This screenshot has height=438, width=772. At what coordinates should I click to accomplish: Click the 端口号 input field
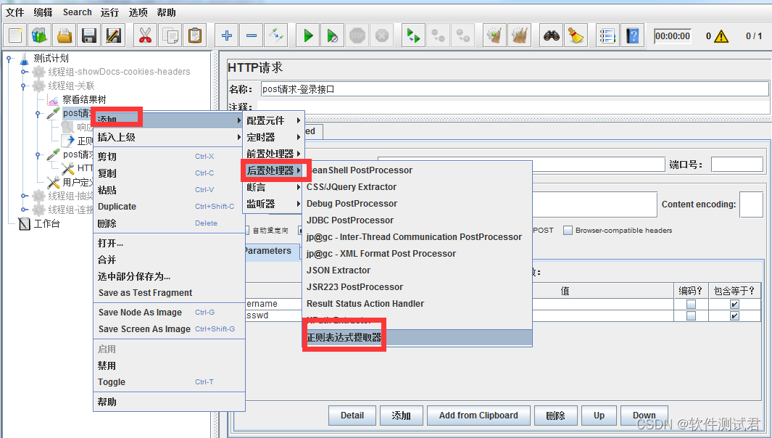click(737, 165)
